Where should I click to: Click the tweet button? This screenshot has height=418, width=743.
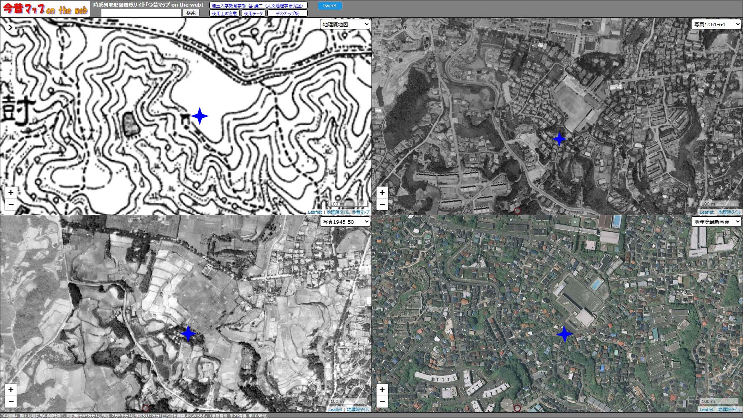pos(330,5)
